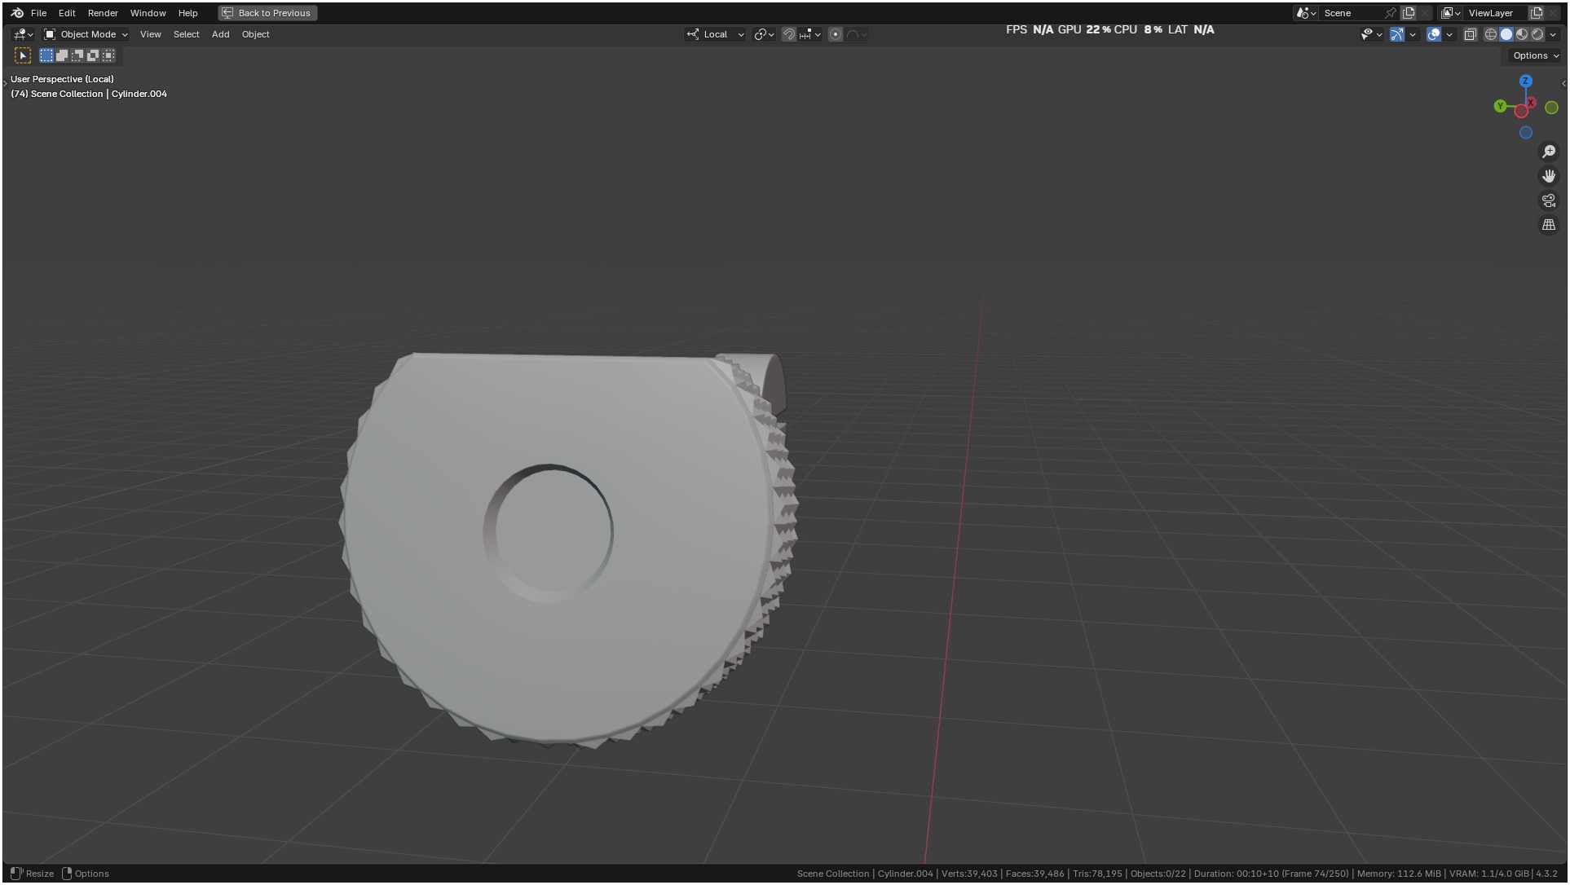
Task: Toggle proportional editing
Action: coord(836,34)
